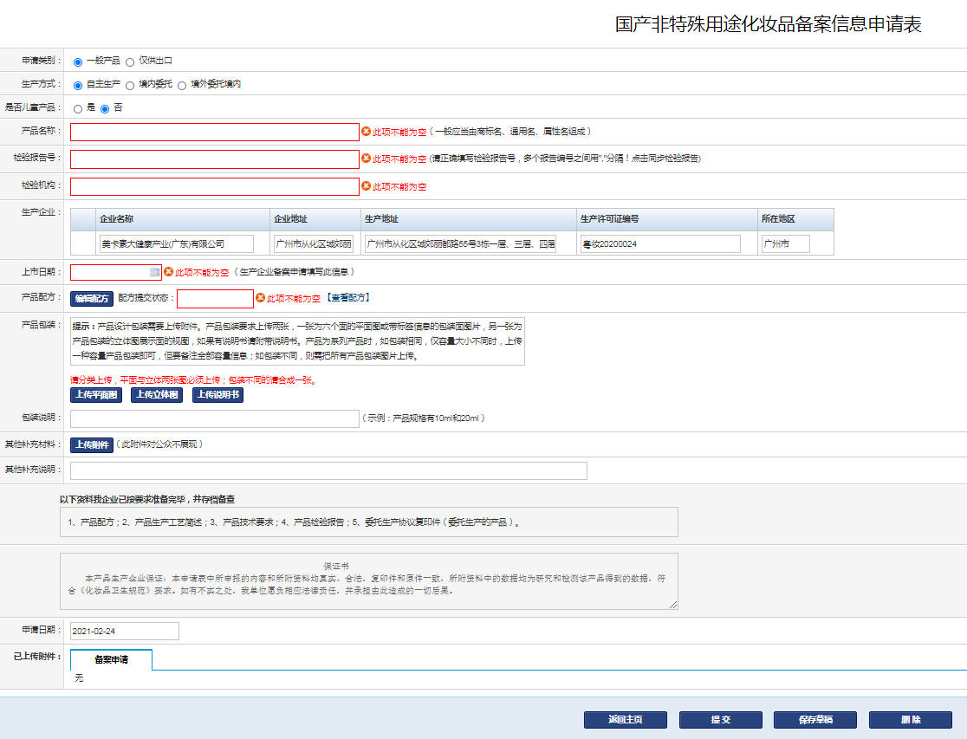Open the 查看配方 link

pyautogui.click(x=349, y=298)
